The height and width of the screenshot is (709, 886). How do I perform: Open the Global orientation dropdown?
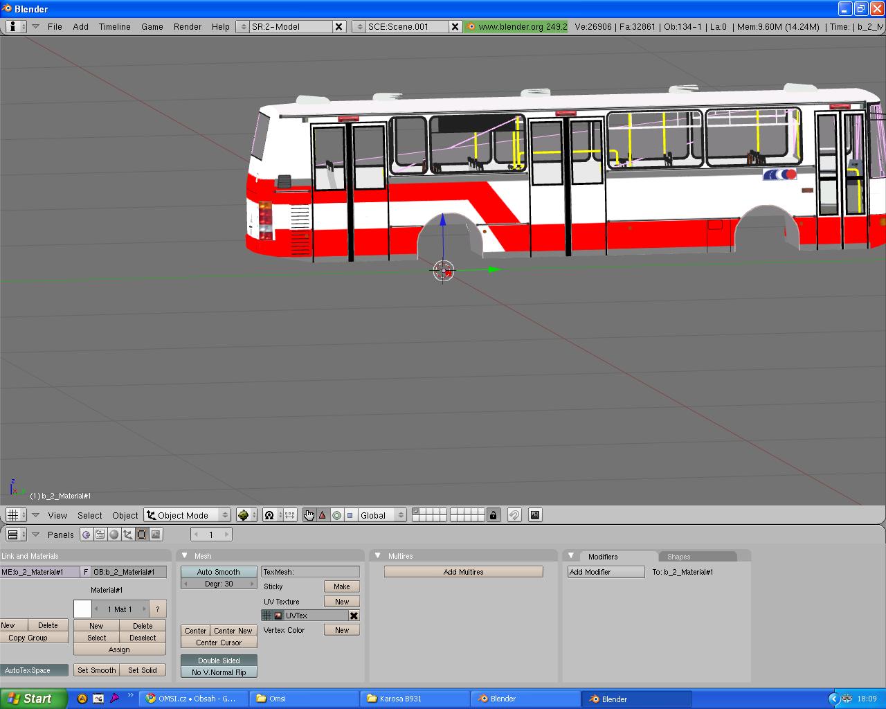(x=381, y=515)
